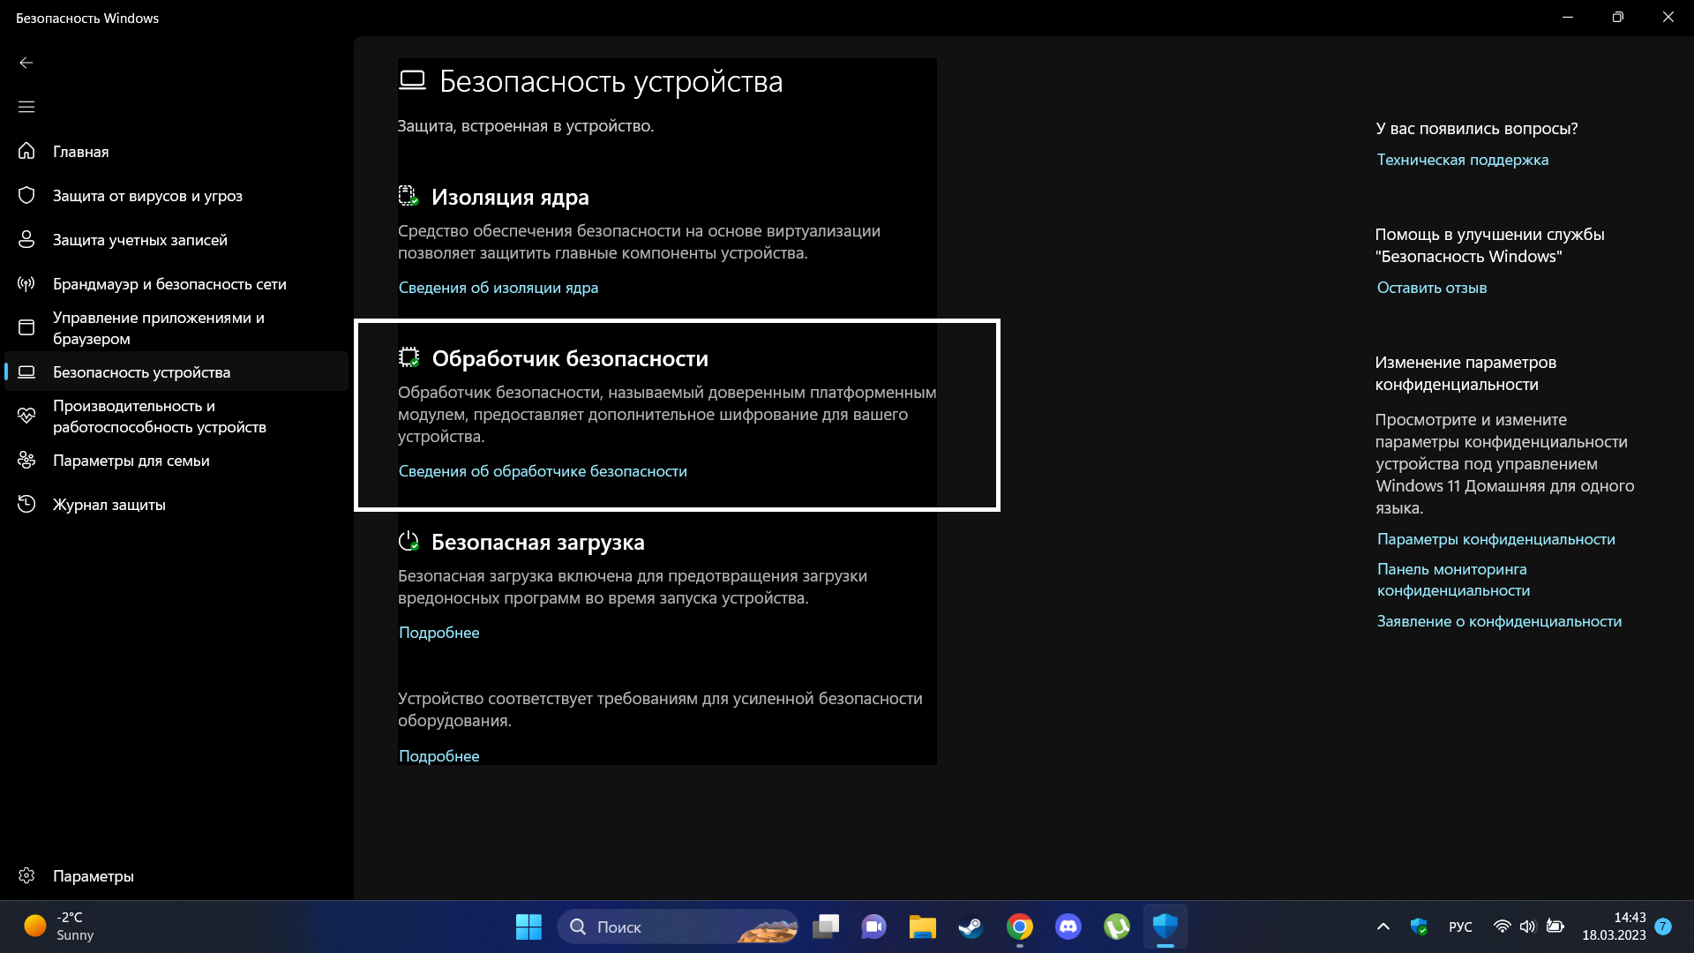Open Google Chrome from the taskbar

pyautogui.click(x=1020, y=927)
